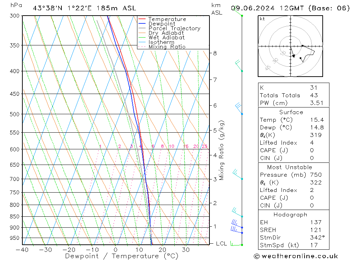Click the Most Unstable theta-E value 322

coord(316,182)
